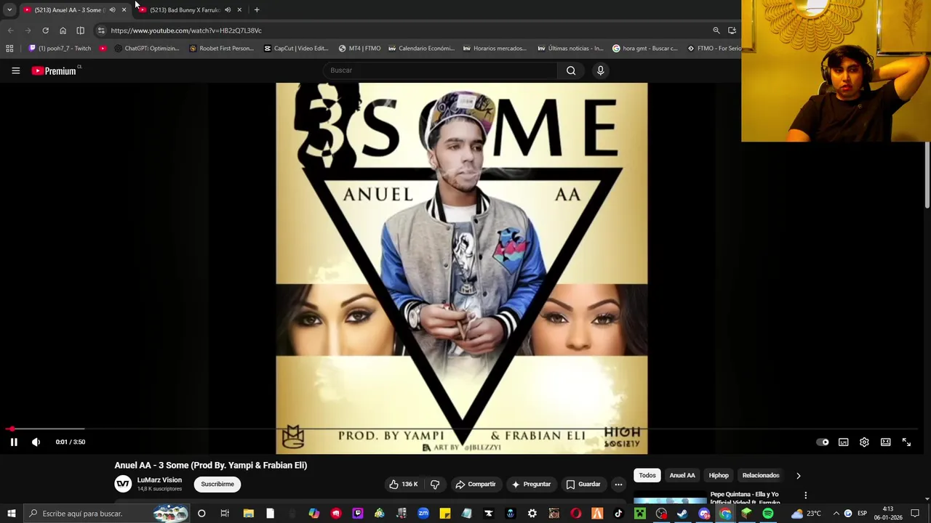931x523 pixels.
Task: Open the CapCut | Video Edit... bookmark
Action: 296,49
